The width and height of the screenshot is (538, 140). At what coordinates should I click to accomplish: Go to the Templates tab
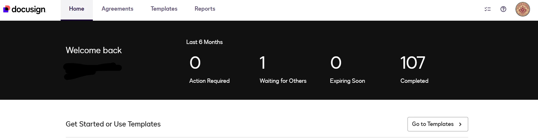click(164, 9)
